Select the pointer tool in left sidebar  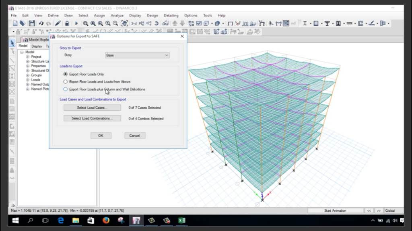point(12,43)
